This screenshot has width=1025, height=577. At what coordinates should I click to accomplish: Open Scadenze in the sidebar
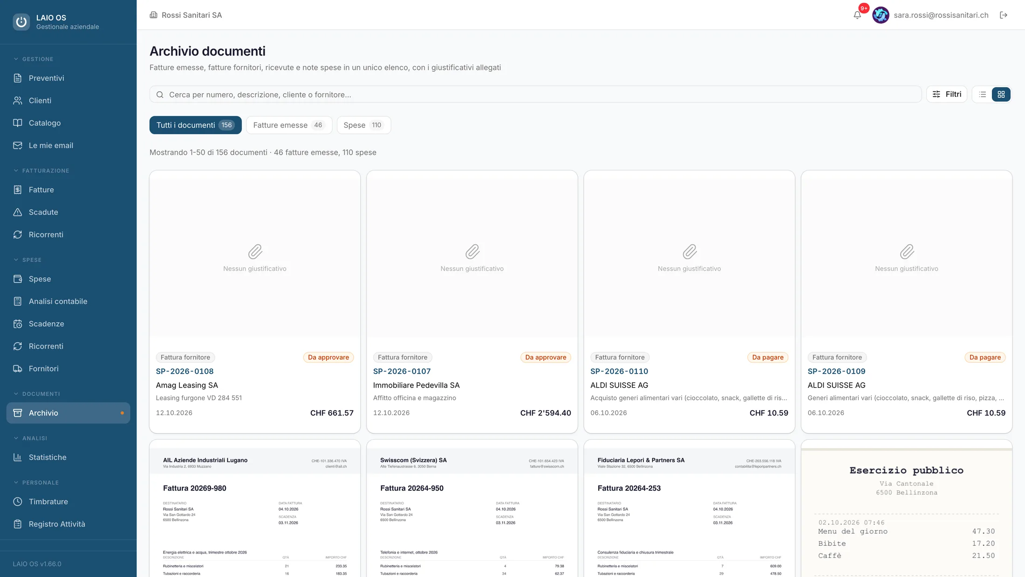click(68, 323)
